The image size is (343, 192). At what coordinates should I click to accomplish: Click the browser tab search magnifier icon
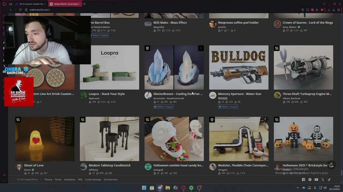pos(324,4)
